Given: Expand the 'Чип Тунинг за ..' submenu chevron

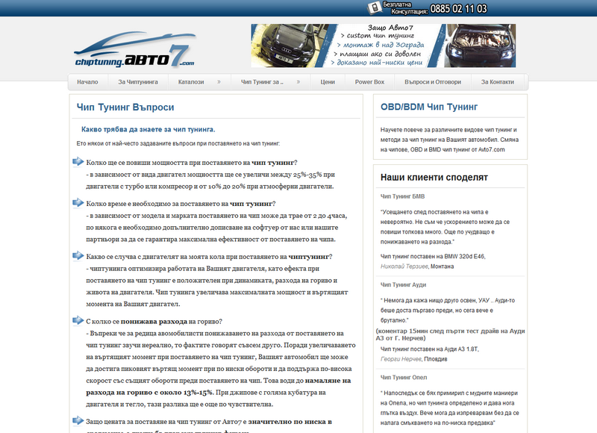Looking at the screenshot, I should point(298,82).
